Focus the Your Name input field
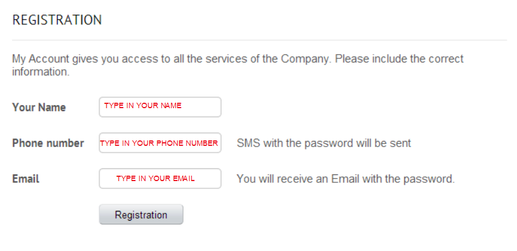This screenshot has width=517, height=251. 160,107
